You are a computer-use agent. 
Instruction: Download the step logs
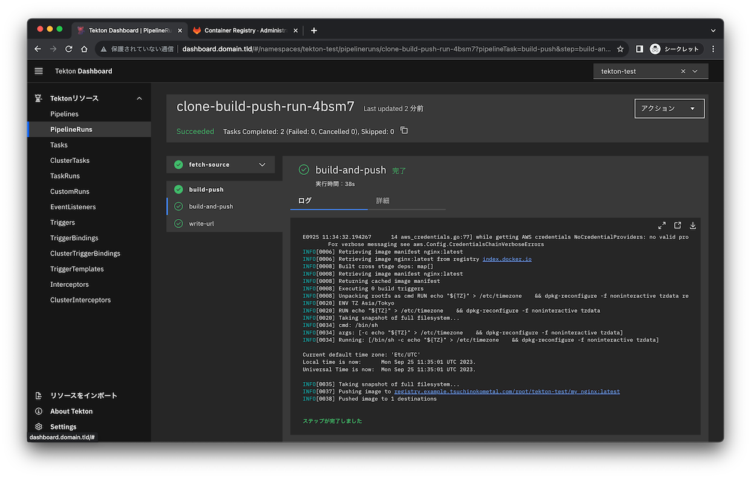[x=693, y=226]
